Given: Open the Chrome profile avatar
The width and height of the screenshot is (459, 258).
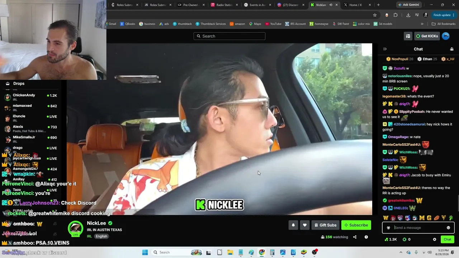Looking at the screenshot, I should coord(426,15).
